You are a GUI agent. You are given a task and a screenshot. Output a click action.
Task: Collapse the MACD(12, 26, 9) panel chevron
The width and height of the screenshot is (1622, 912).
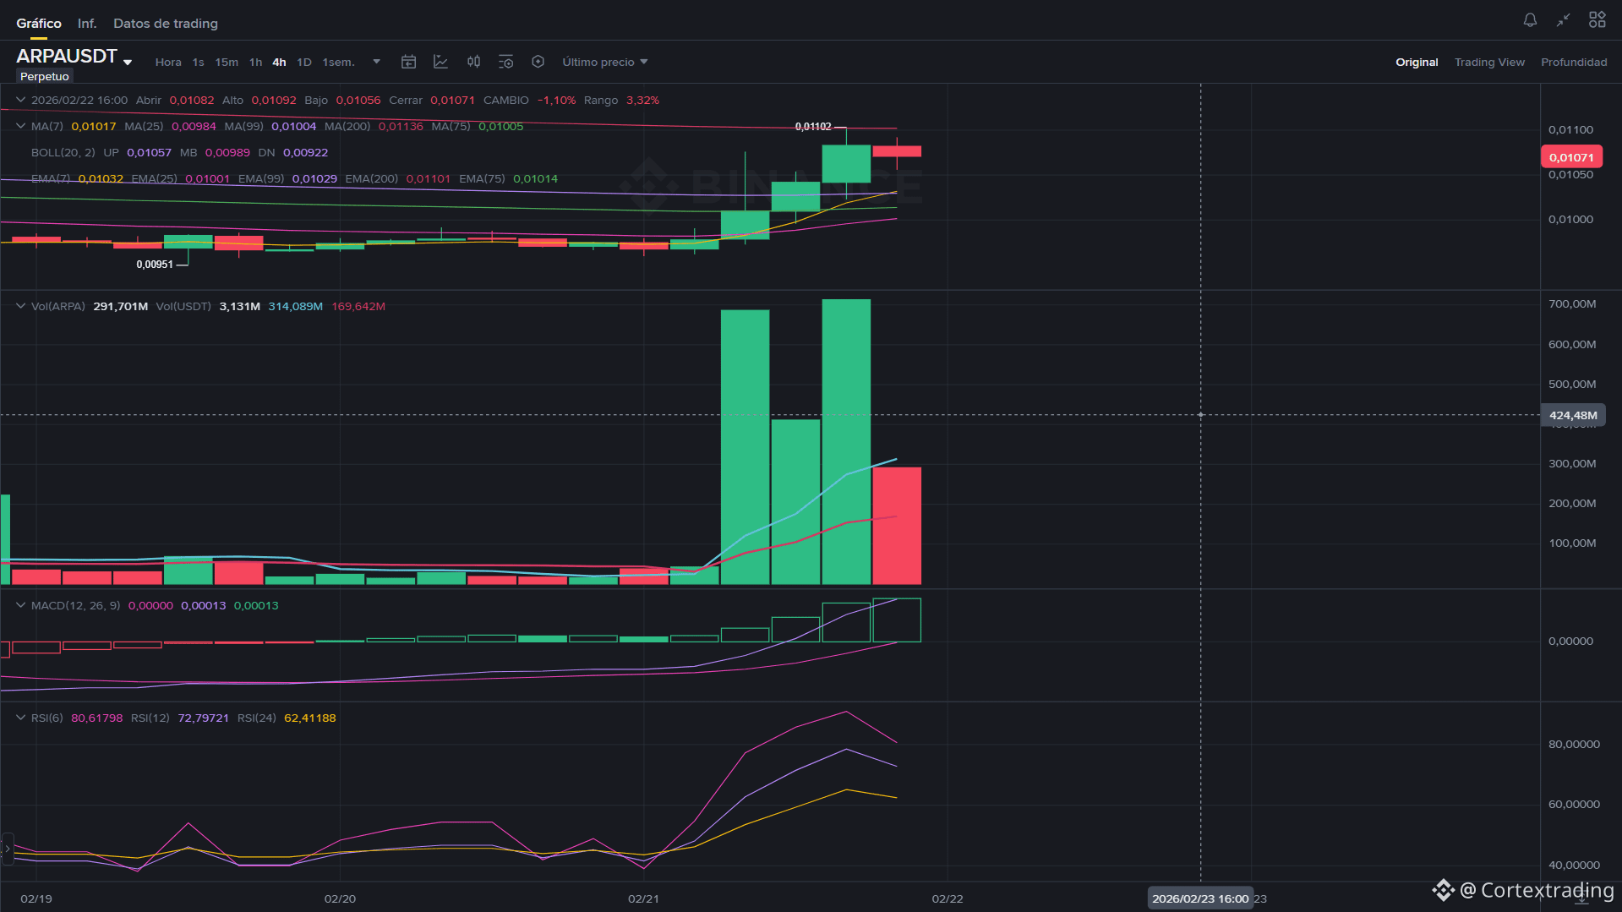20,605
